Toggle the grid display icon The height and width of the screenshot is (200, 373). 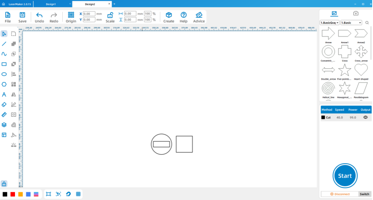coord(78,194)
